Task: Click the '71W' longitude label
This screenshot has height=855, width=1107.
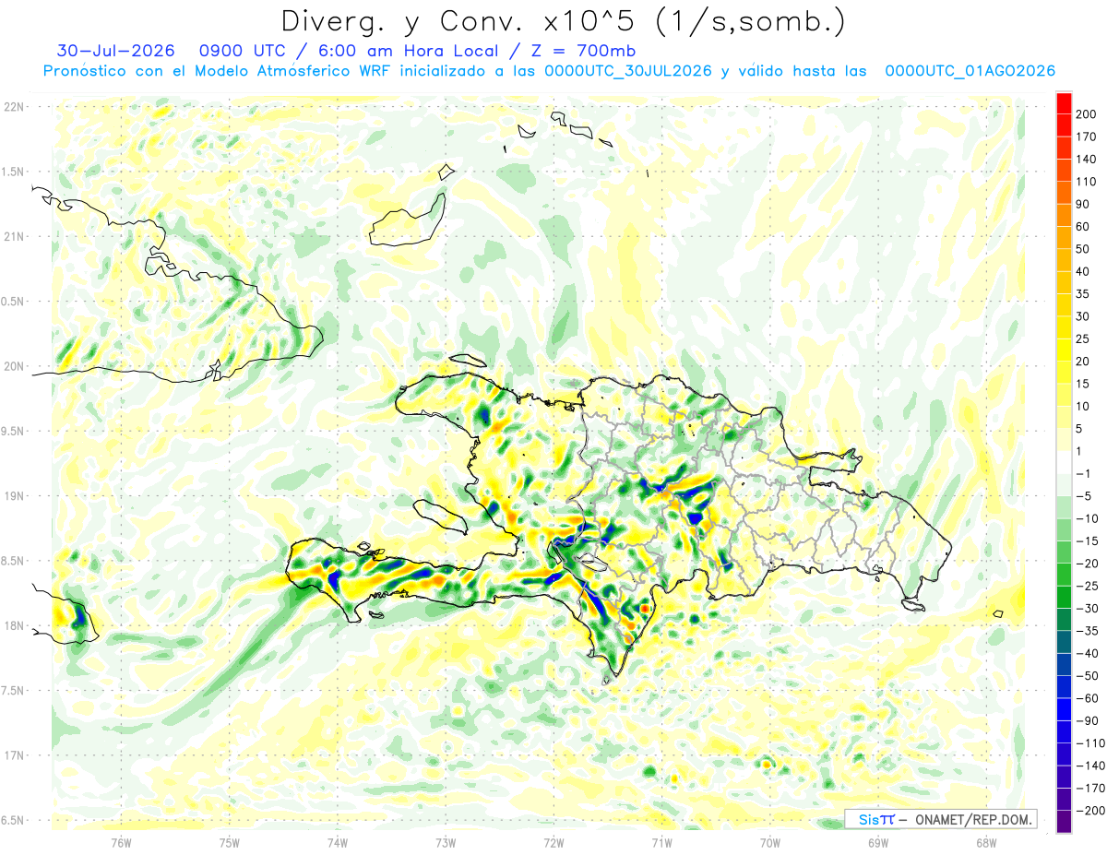Action: (x=661, y=842)
